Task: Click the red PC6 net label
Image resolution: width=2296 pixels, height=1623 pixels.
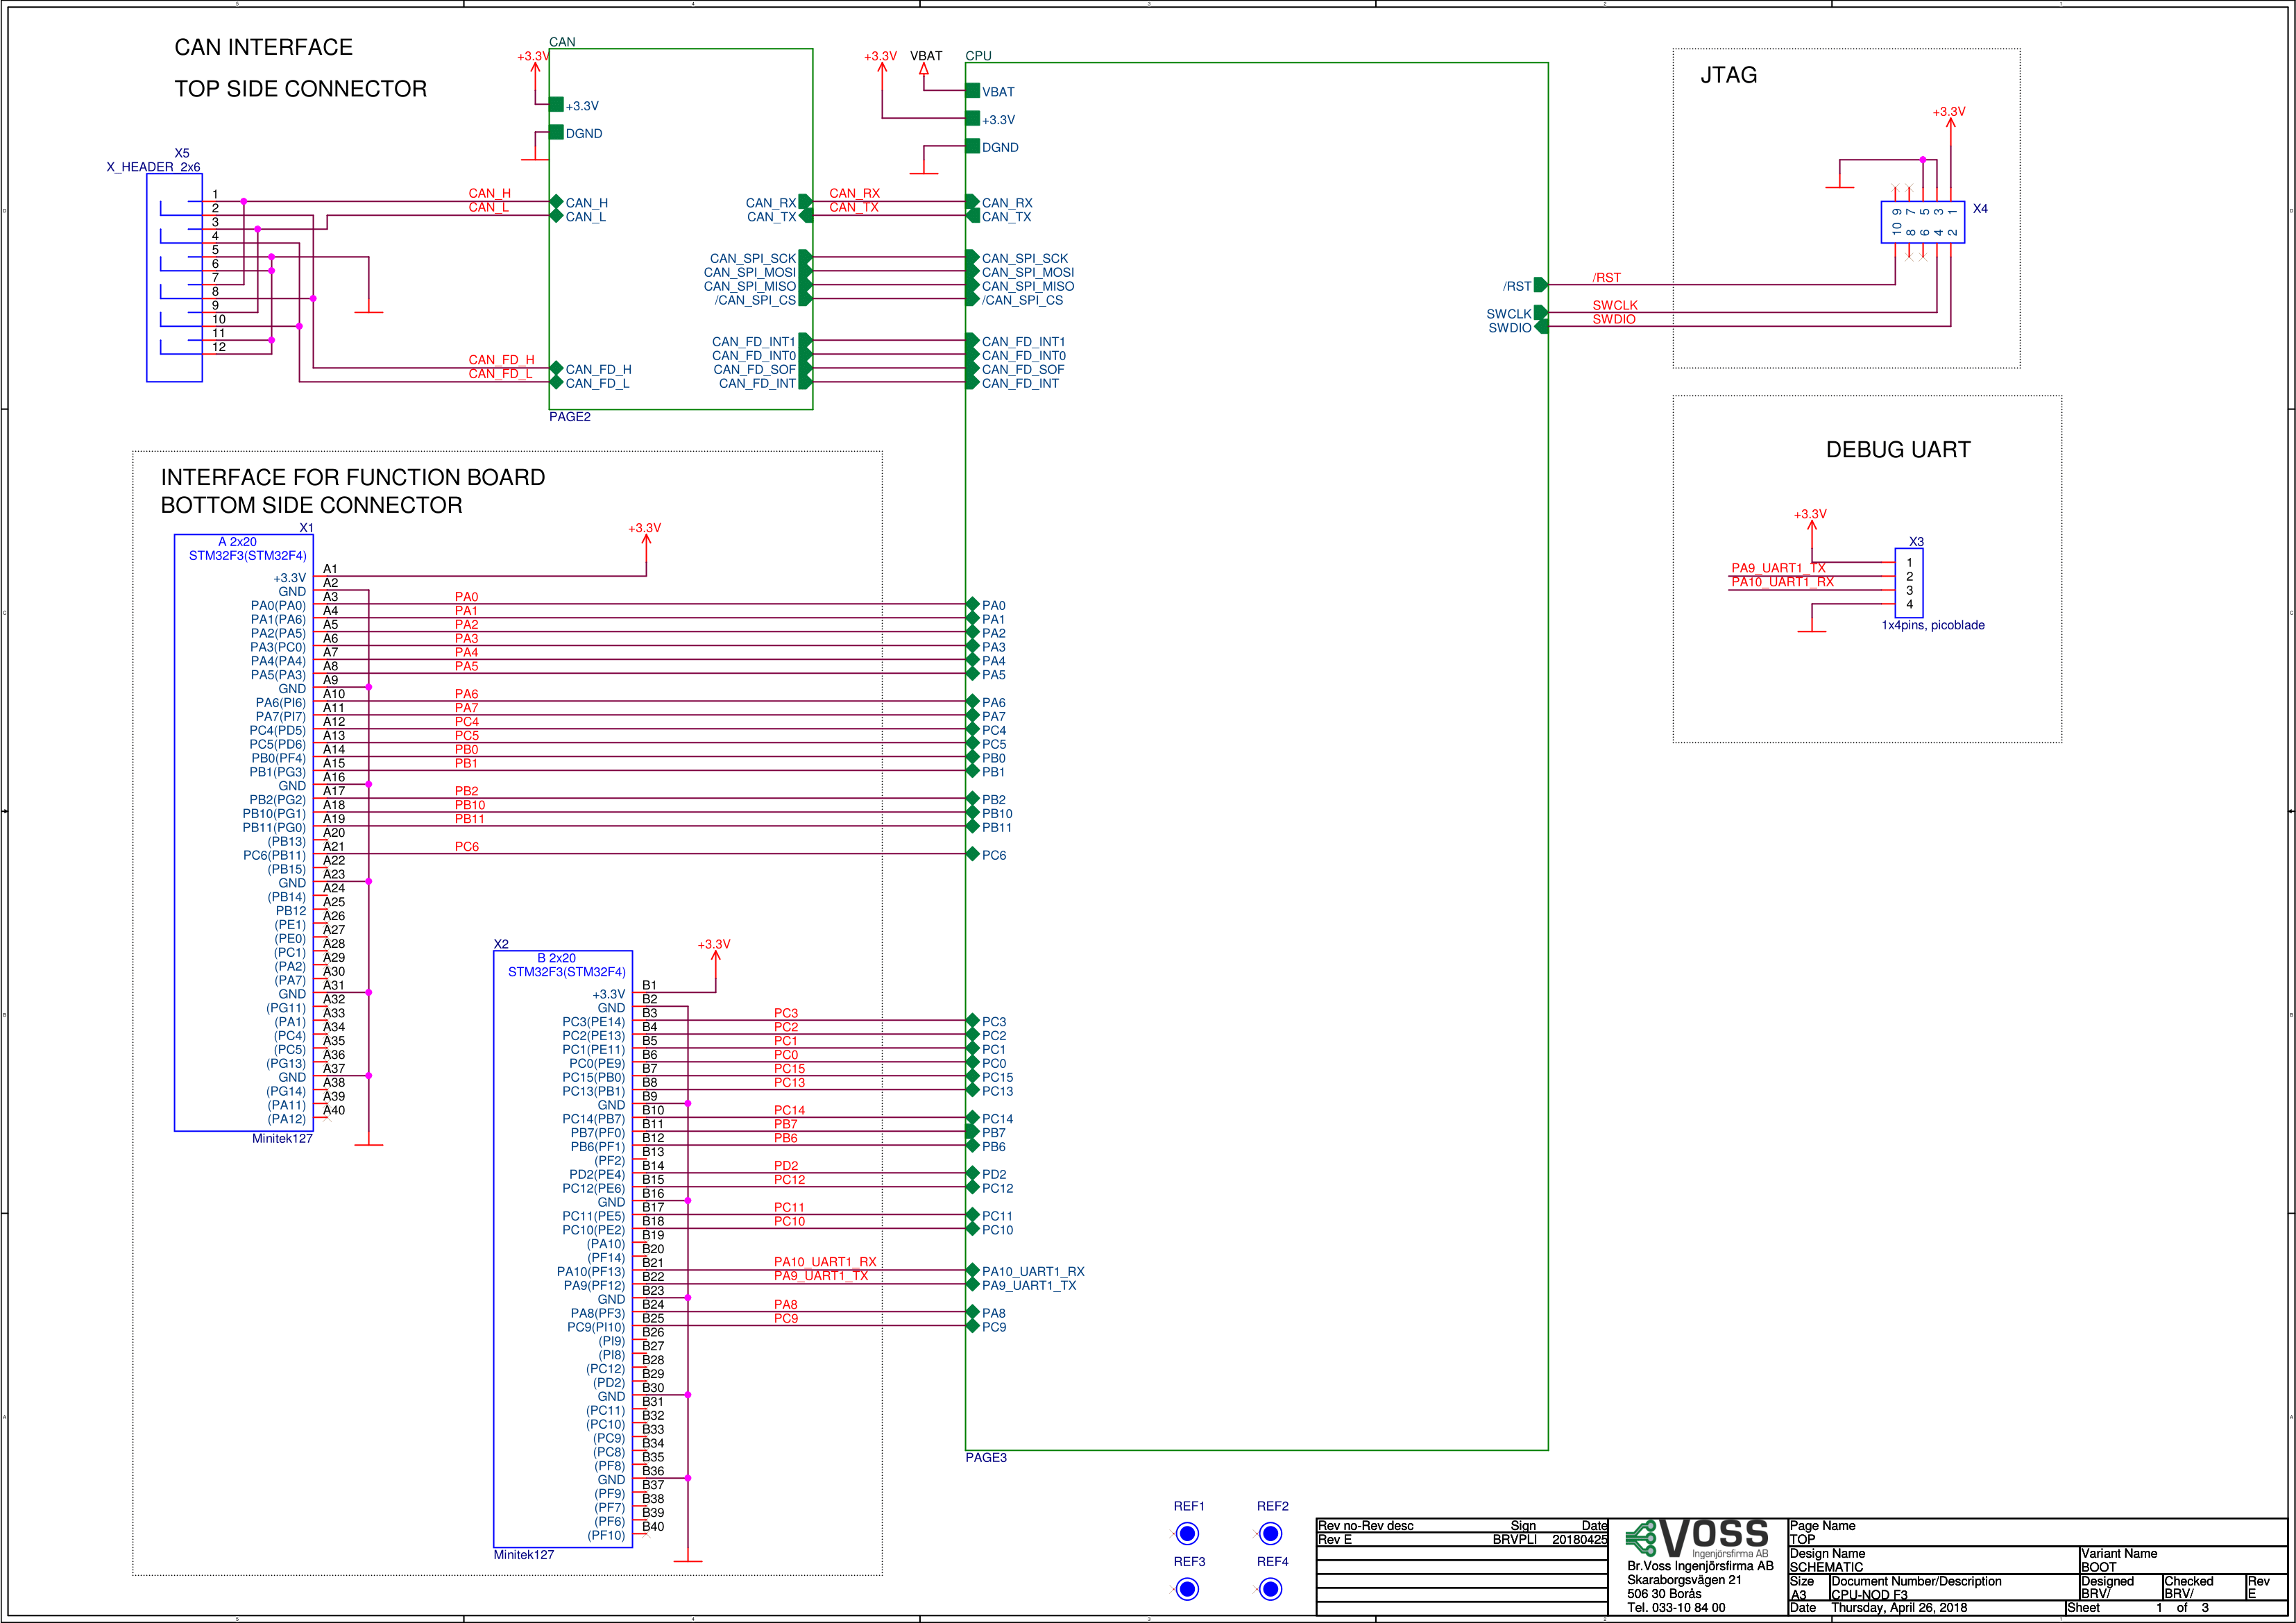Action: coord(466,846)
